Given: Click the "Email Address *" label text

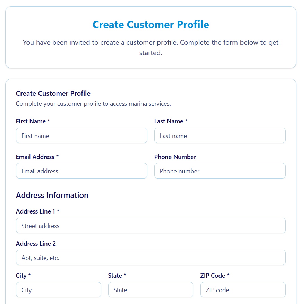Looking at the screenshot, I should 37,157.
